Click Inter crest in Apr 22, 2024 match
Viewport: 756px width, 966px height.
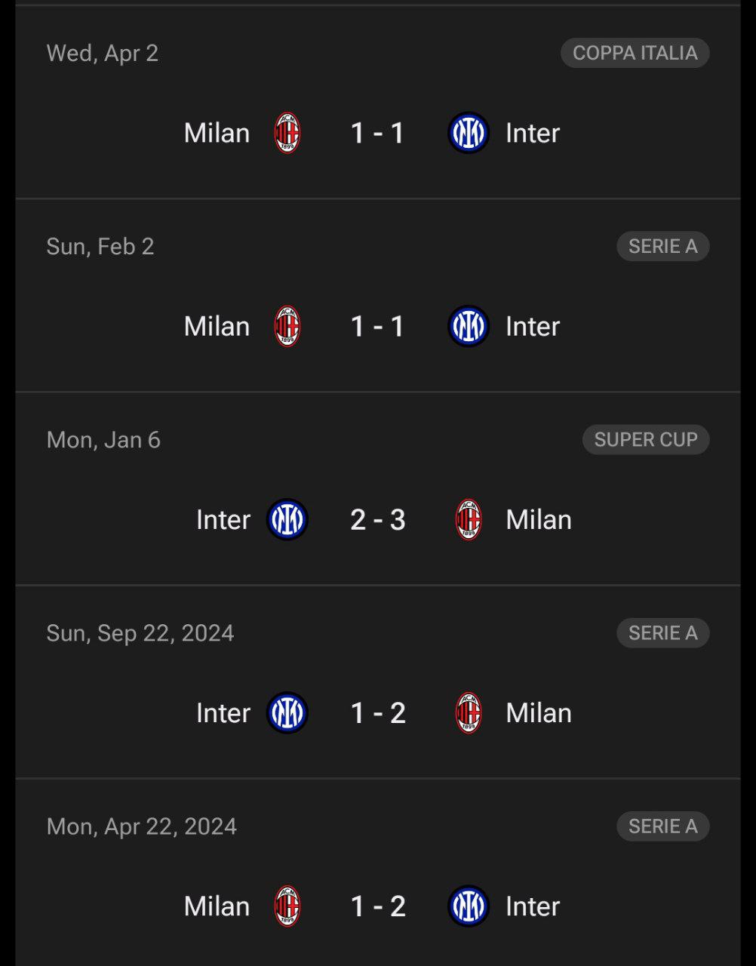click(468, 906)
